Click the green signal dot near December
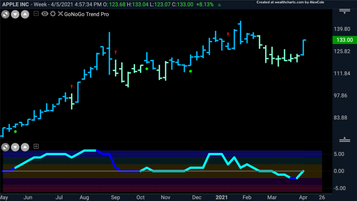 tap(191, 71)
